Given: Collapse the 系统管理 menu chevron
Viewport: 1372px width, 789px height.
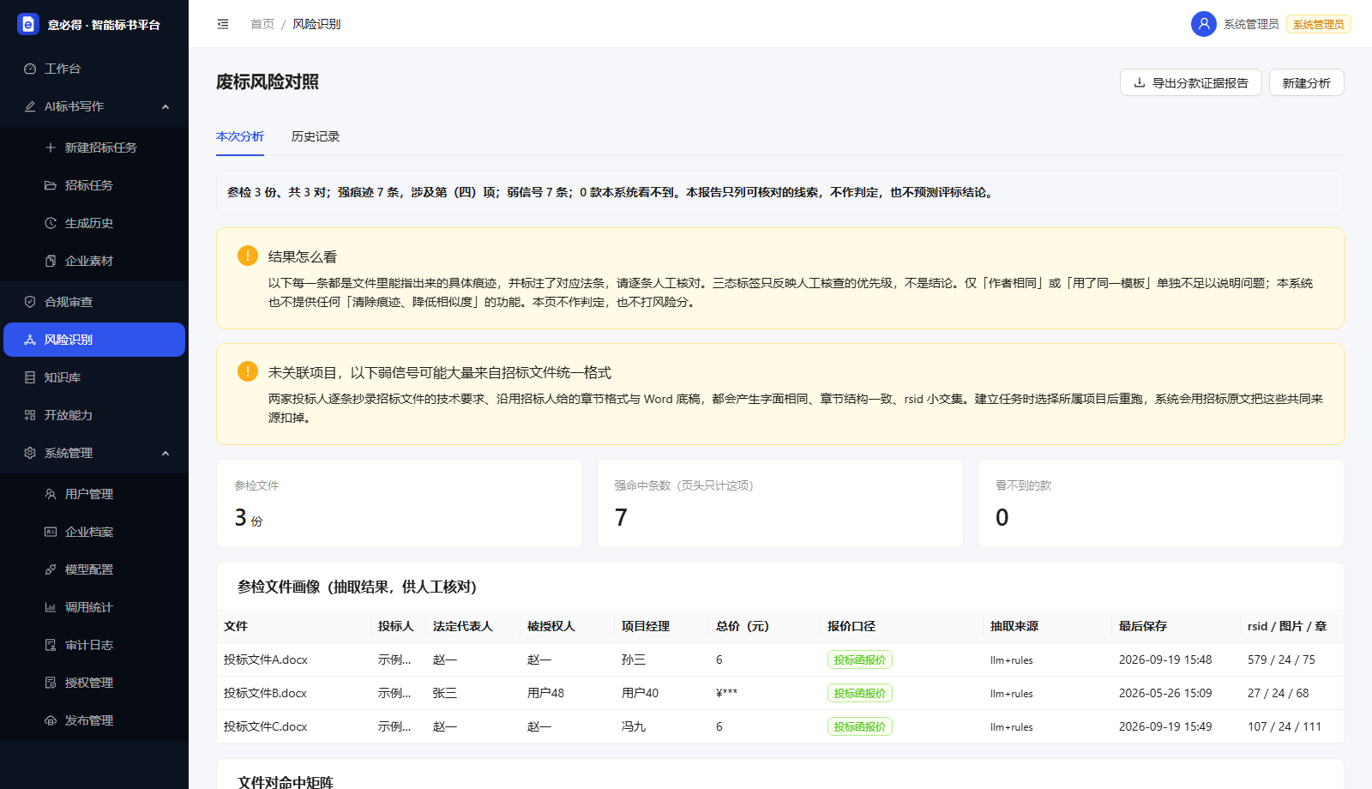Looking at the screenshot, I should click(x=165, y=453).
